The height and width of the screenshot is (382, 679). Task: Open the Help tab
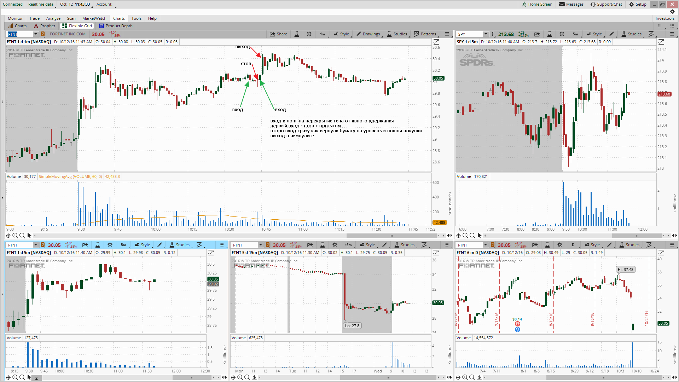(152, 18)
